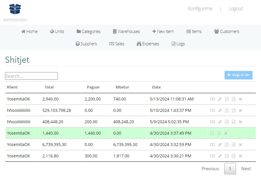Click the payment (money) icon for the 2,940.00 sale

[x=213, y=99]
